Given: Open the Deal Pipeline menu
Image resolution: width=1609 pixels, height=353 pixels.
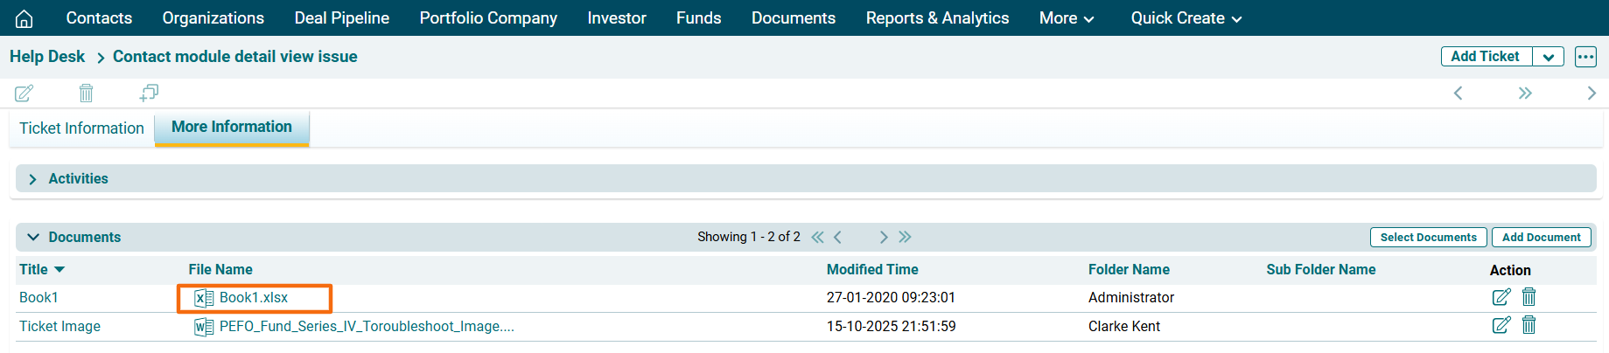Looking at the screenshot, I should tap(341, 18).
